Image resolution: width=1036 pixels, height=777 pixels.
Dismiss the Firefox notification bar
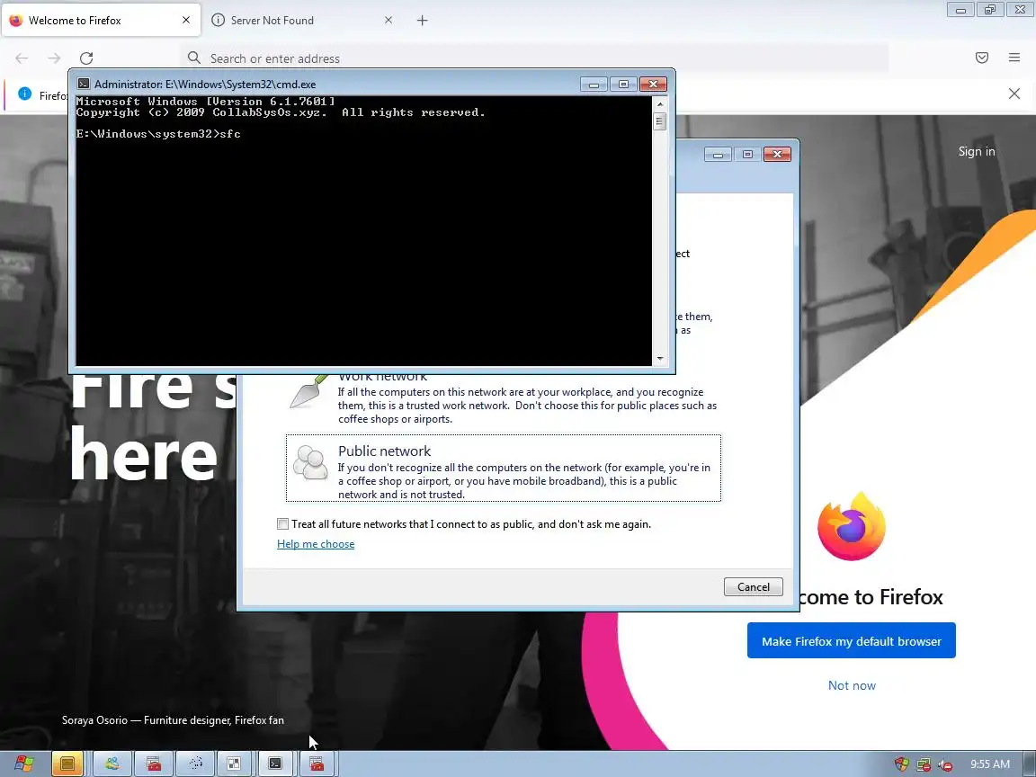1014,94
